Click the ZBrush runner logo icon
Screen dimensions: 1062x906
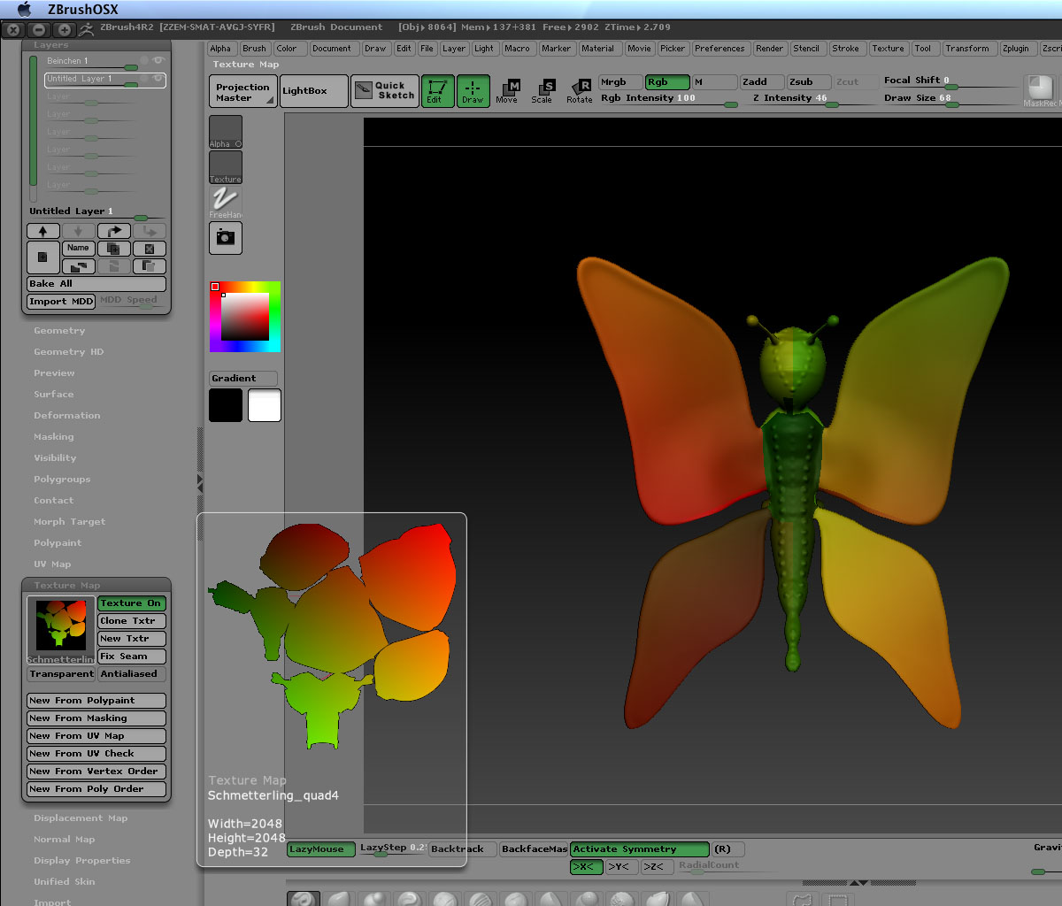pyautogui.click(x=86, y=29)
